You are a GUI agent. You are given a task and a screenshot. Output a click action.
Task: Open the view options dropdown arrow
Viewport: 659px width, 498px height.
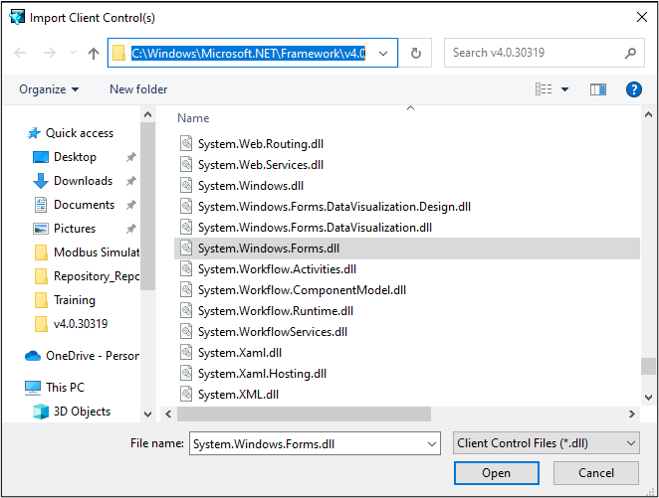tap(564, 89)
